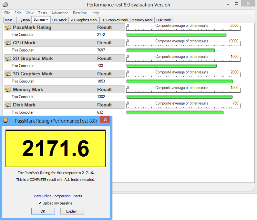The image size is (257, 220).
Task: Click the PassMark Rating row icon
Action: [x=8, y=27]
